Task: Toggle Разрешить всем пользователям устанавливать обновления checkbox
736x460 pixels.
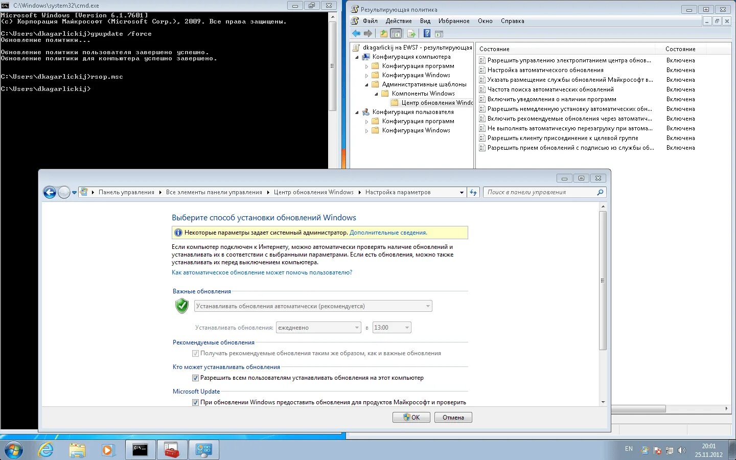Action: 195,378
